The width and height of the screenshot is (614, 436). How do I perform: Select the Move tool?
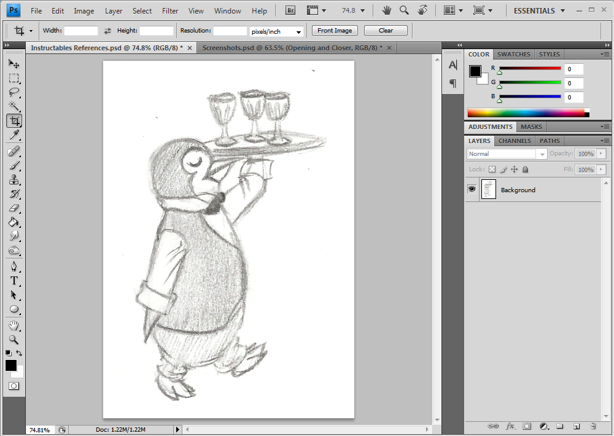[14, 63]
